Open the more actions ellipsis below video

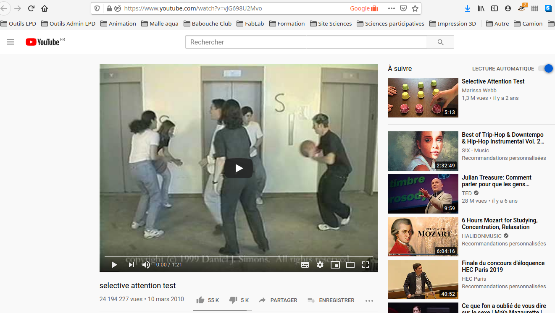[369, 300]
